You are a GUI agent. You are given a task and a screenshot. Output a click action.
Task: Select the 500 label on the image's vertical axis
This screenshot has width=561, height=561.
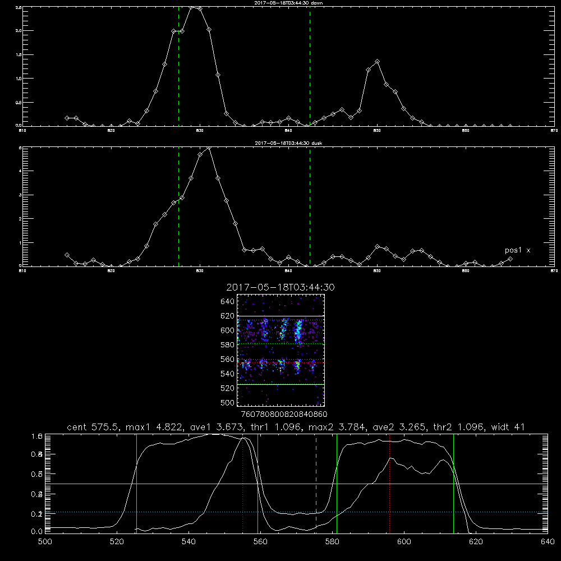click(x=228, y=402)
